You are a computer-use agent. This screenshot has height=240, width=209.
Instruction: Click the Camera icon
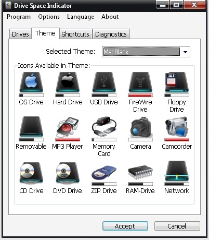[x=141, y=127]
